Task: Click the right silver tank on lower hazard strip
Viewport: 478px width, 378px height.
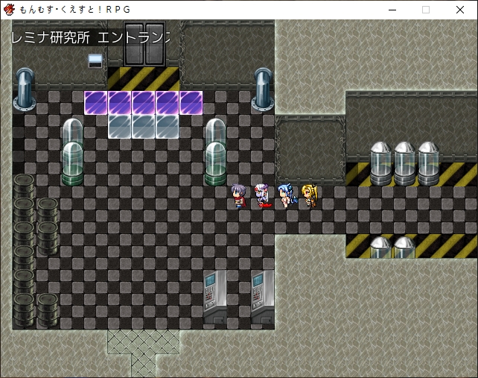Action: pos(404,248)
